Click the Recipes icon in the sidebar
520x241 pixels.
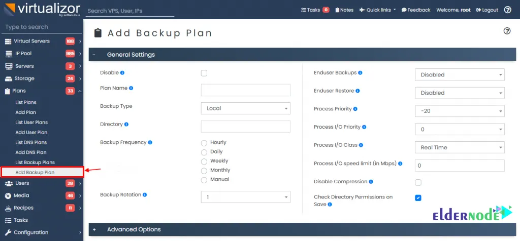(8, 208)
